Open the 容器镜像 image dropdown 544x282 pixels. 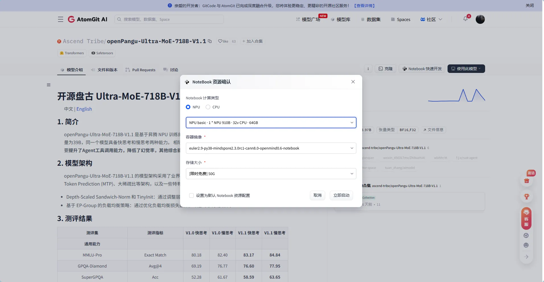[x=271, y=148]
